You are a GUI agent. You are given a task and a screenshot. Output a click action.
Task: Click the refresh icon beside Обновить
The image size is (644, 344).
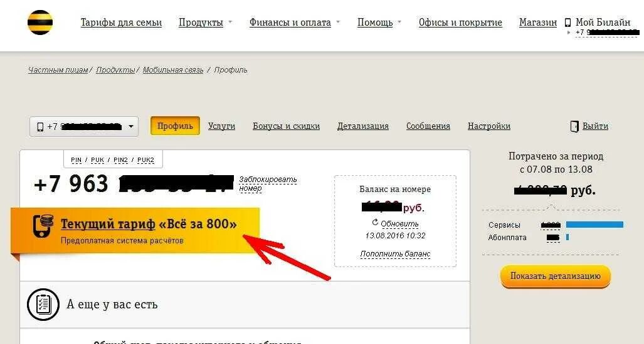coord(375,223)
